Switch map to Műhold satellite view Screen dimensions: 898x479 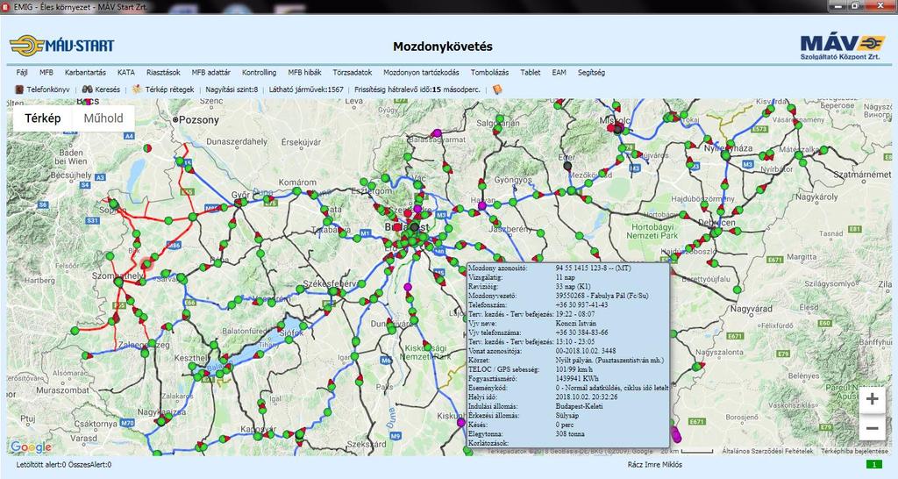[103, 118]
